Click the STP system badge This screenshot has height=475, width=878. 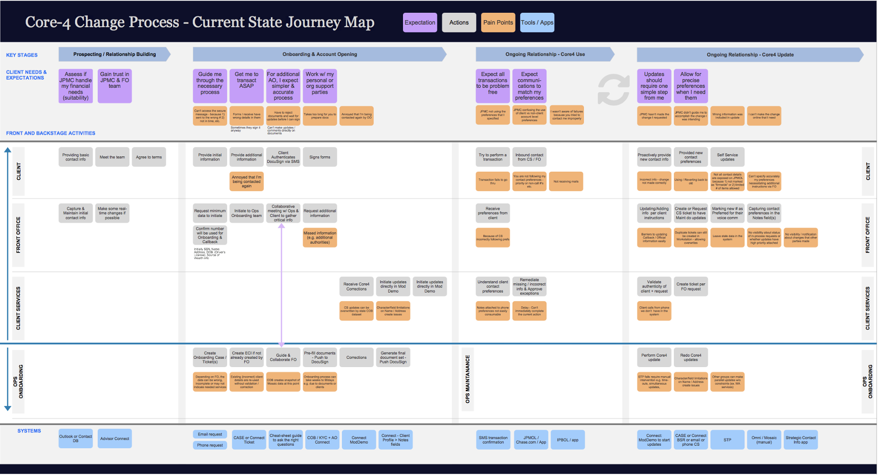pyautogui.click(x=728, y=440)
